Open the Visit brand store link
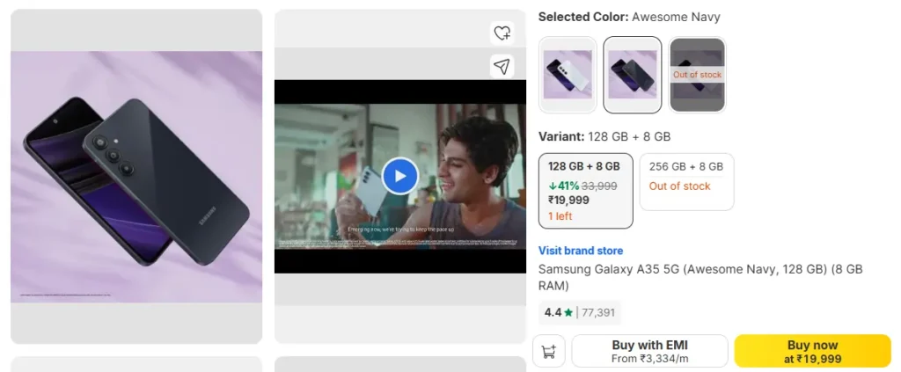The height and width of the screenshot is (372, 901). click(581, 251)
